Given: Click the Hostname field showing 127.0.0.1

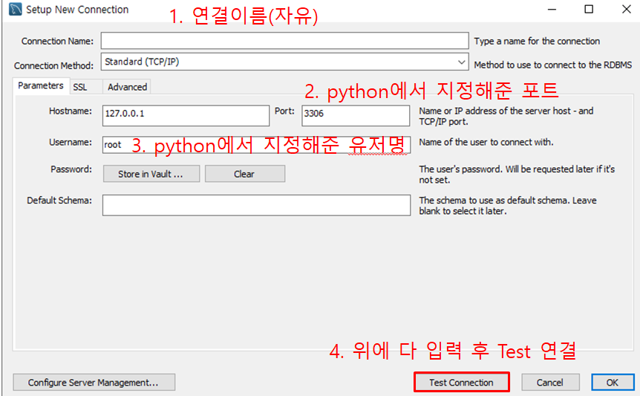Looking at the screenshot, I should [186, 116].
